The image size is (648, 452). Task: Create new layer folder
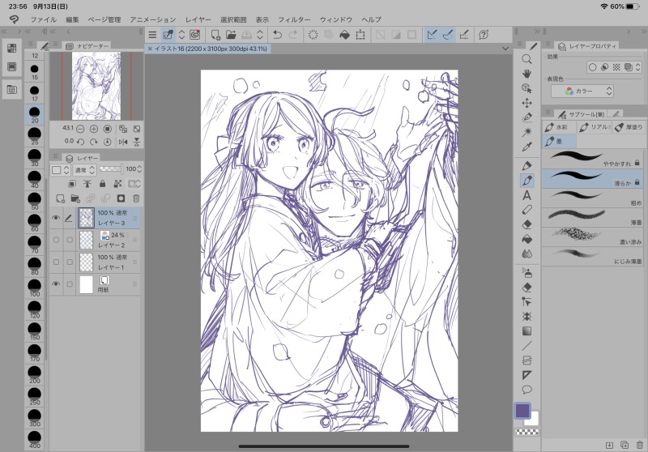(x=75, y=198)
